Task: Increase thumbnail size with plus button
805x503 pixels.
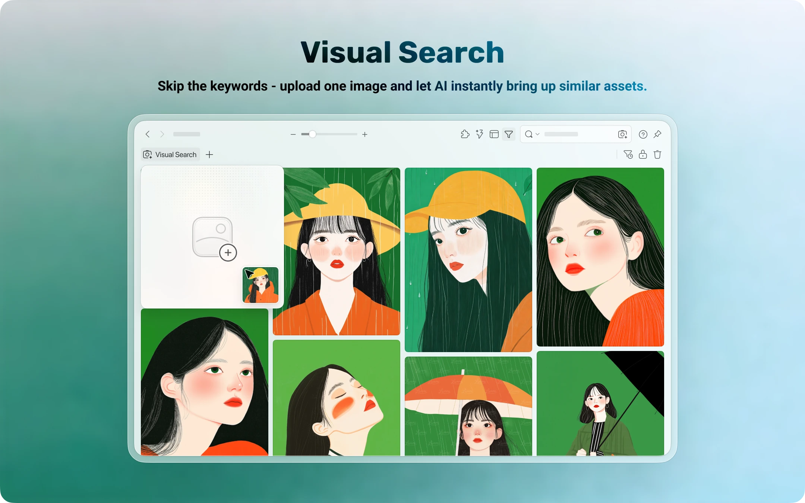Action: (365, 134)
